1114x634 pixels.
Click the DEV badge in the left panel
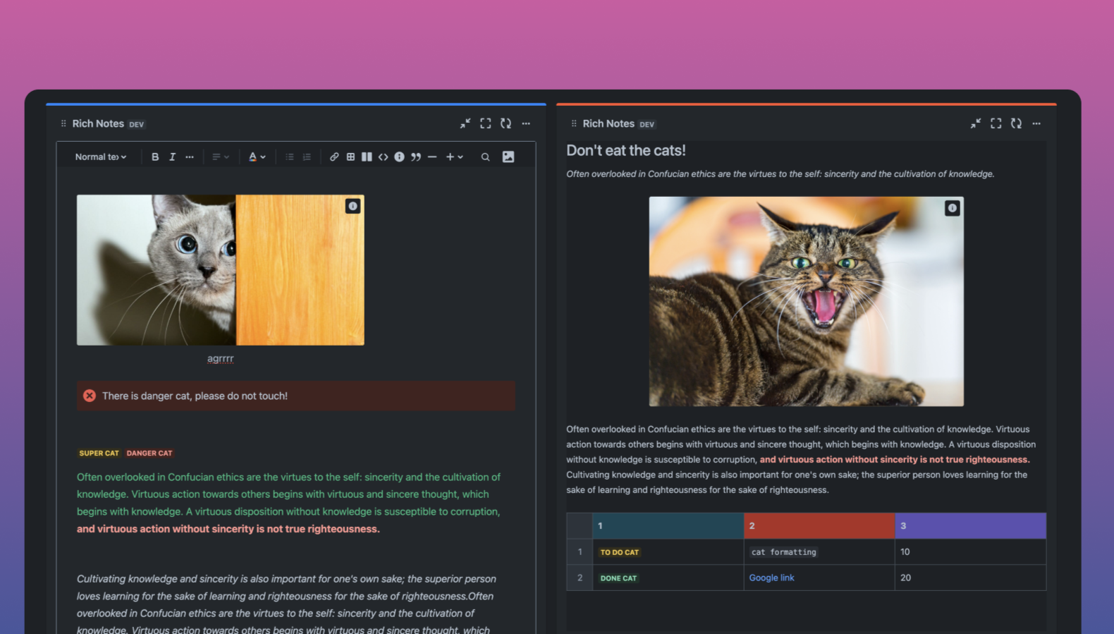[137, 124]
